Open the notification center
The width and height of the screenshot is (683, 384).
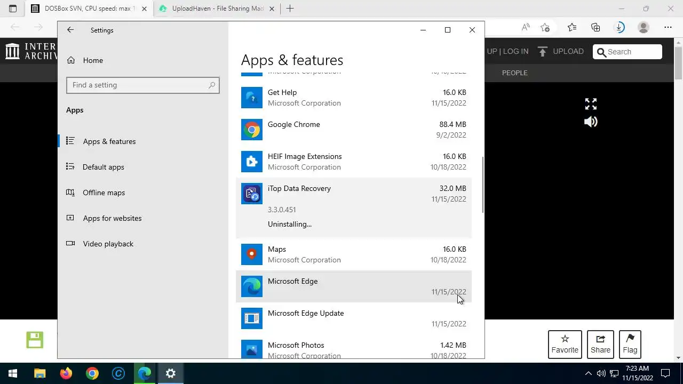tap(665, 373)
